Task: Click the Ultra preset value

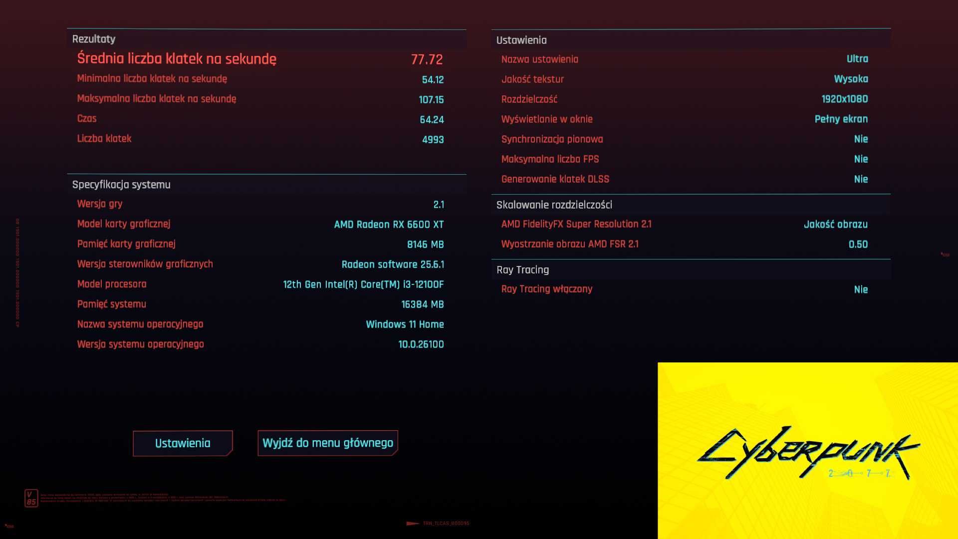Action: pos(857,59)
